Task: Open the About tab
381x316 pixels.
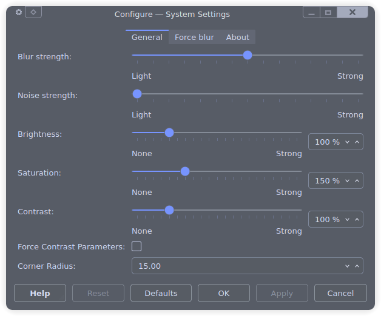Action: point(238,38)
